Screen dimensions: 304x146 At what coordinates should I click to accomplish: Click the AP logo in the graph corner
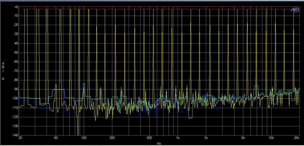[295, 10]
